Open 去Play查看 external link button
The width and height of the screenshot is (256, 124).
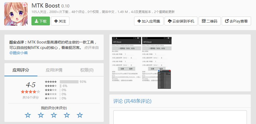coord(236,21)
